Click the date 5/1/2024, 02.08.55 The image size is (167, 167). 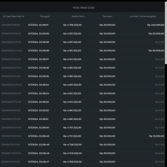point(38,76)
